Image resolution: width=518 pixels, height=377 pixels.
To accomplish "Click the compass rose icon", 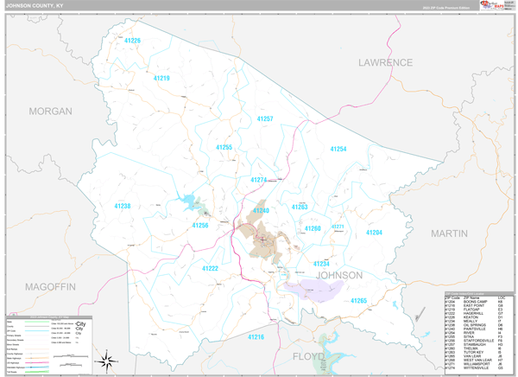I will point(106,361).
